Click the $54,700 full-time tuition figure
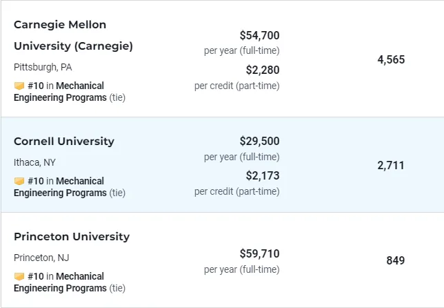Viewport: 444px width, 308px height. 259,35
